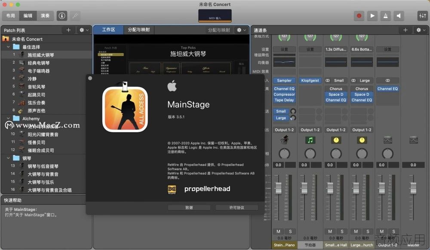Open the 1.3s Diffus... setting menu

336,49
